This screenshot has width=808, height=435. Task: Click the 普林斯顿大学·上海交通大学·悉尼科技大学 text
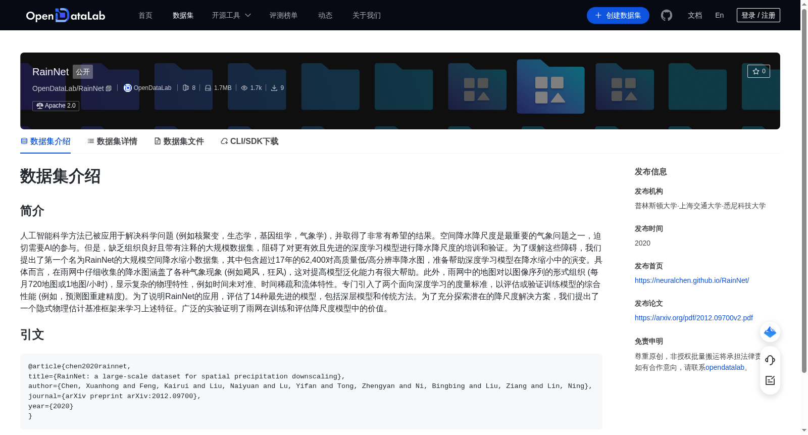pyautogui.click(x=700, y=206)
